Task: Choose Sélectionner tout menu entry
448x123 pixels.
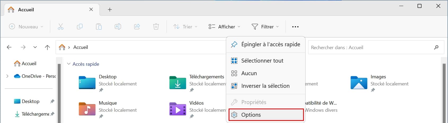Action: tap(262, 61)
